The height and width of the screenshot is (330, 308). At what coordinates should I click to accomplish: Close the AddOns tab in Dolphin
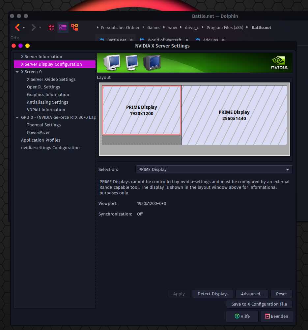223,40
